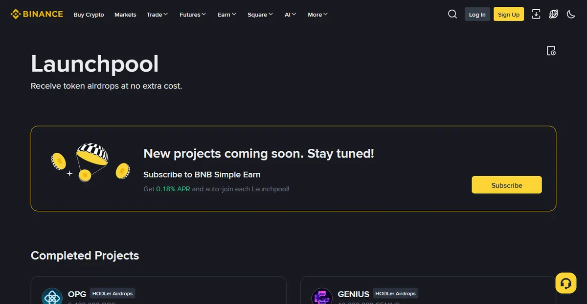Click the GENIUS project name
587x304 pixels.
click(353, 294)
